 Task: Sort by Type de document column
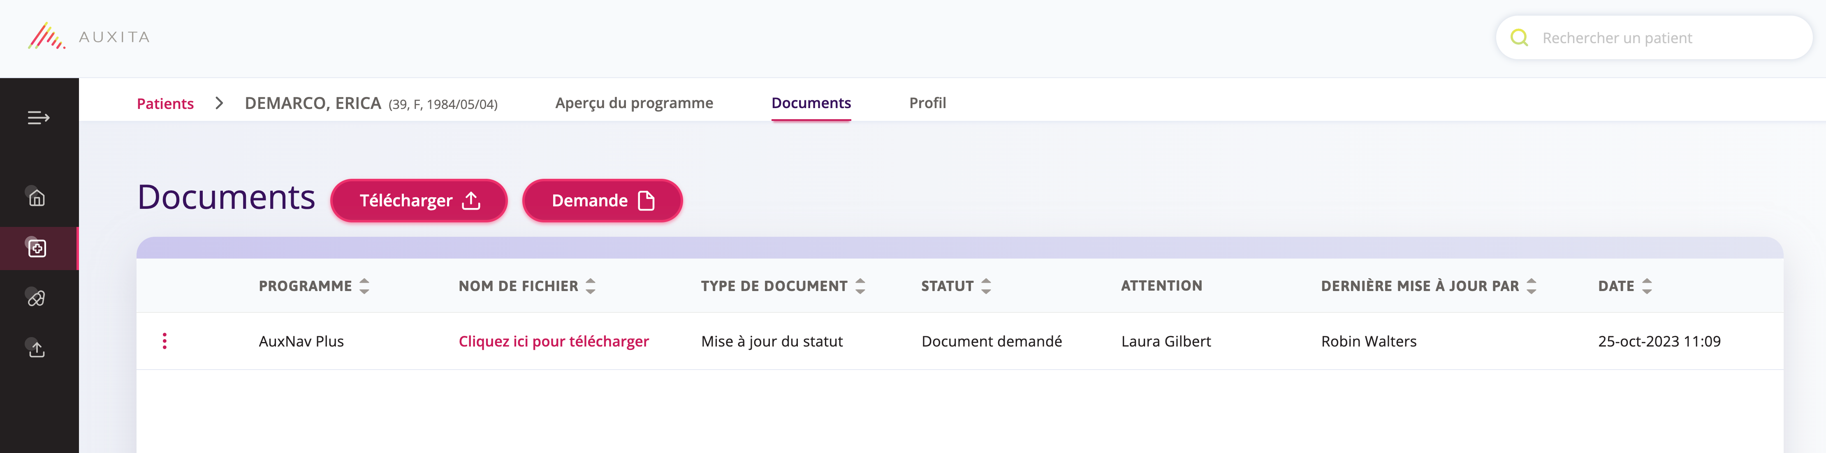pyautogui.click(x=860, y=286)
